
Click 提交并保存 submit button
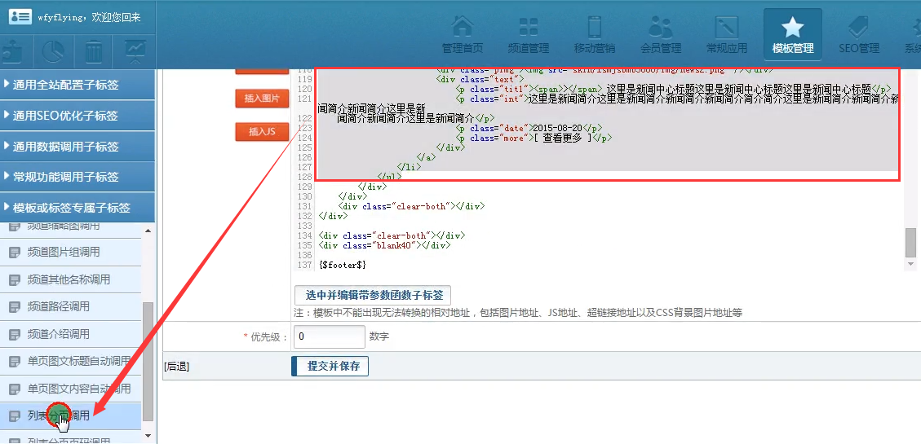pos(330,366)
